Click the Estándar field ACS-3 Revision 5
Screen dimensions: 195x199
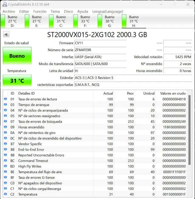[x=133, y=78]
